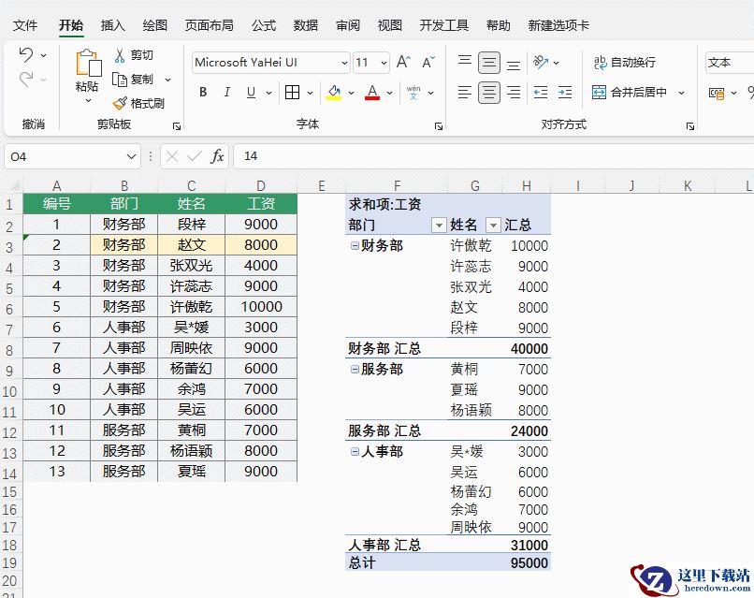
Task: Toggle 合并后居中 merge and center
Action: pyautogui.click(x=630, y=92)
